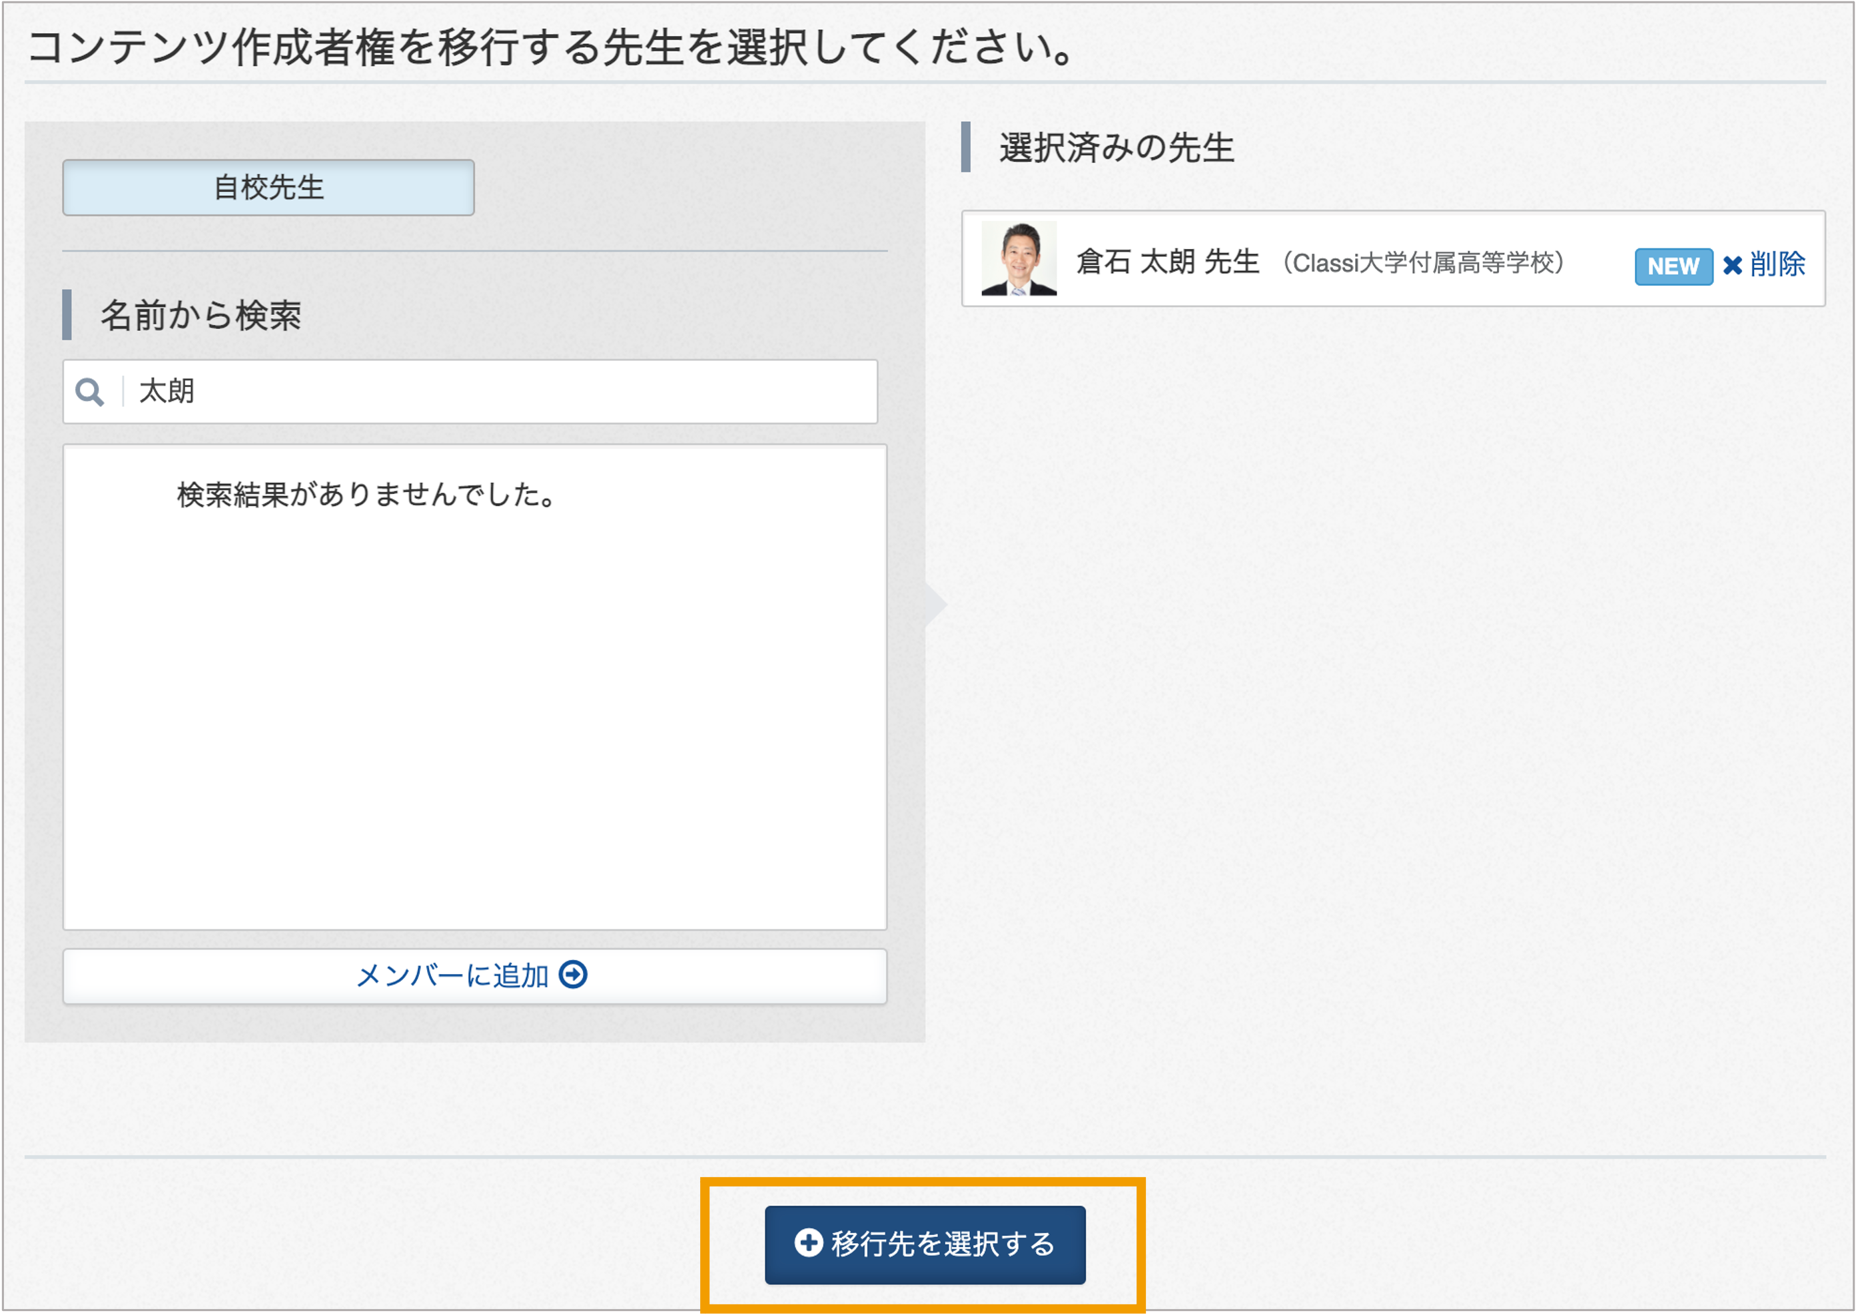The height and width of the screenshot is (1315, 1856).
Task: Click the 名前から検索 heading
Action: [x=201, y=316]
